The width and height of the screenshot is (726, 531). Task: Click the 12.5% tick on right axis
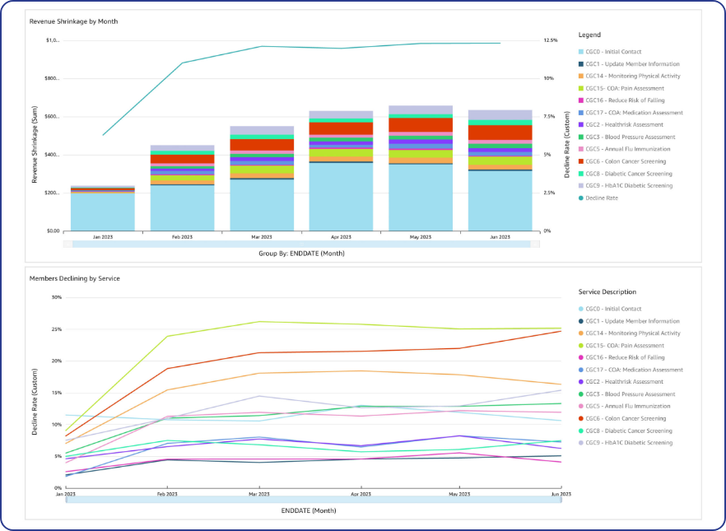click(551, 40)
